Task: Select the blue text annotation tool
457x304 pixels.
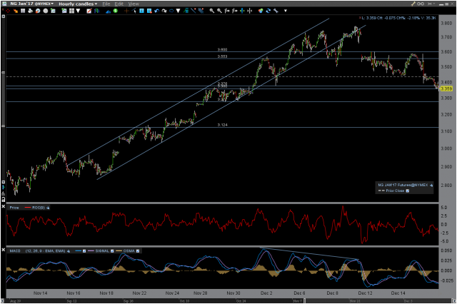Action: (x=141, y=11)
